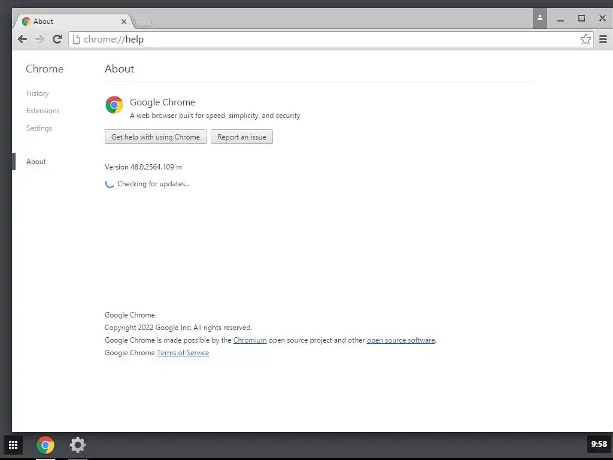Open History in the sidebar
613x460 pixels.
click(38, 93)
